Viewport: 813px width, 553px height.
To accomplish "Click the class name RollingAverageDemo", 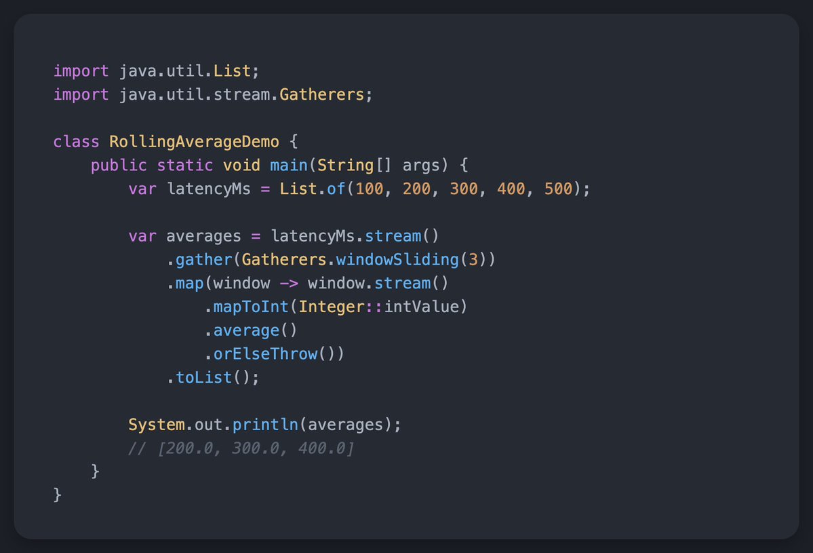I will pos(195,142).
